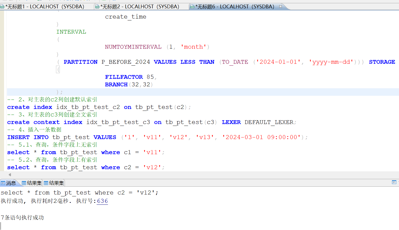Click NUMTOYMINTERVAL function text
The width and height of the screenshot is (399, 230).
coord(133,47)
